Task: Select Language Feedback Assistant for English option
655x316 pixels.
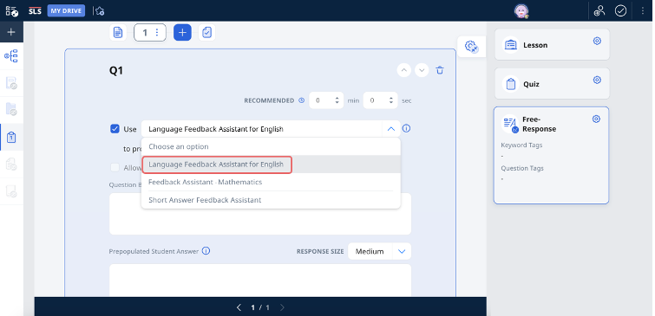Action: click(x=271, y=164)
